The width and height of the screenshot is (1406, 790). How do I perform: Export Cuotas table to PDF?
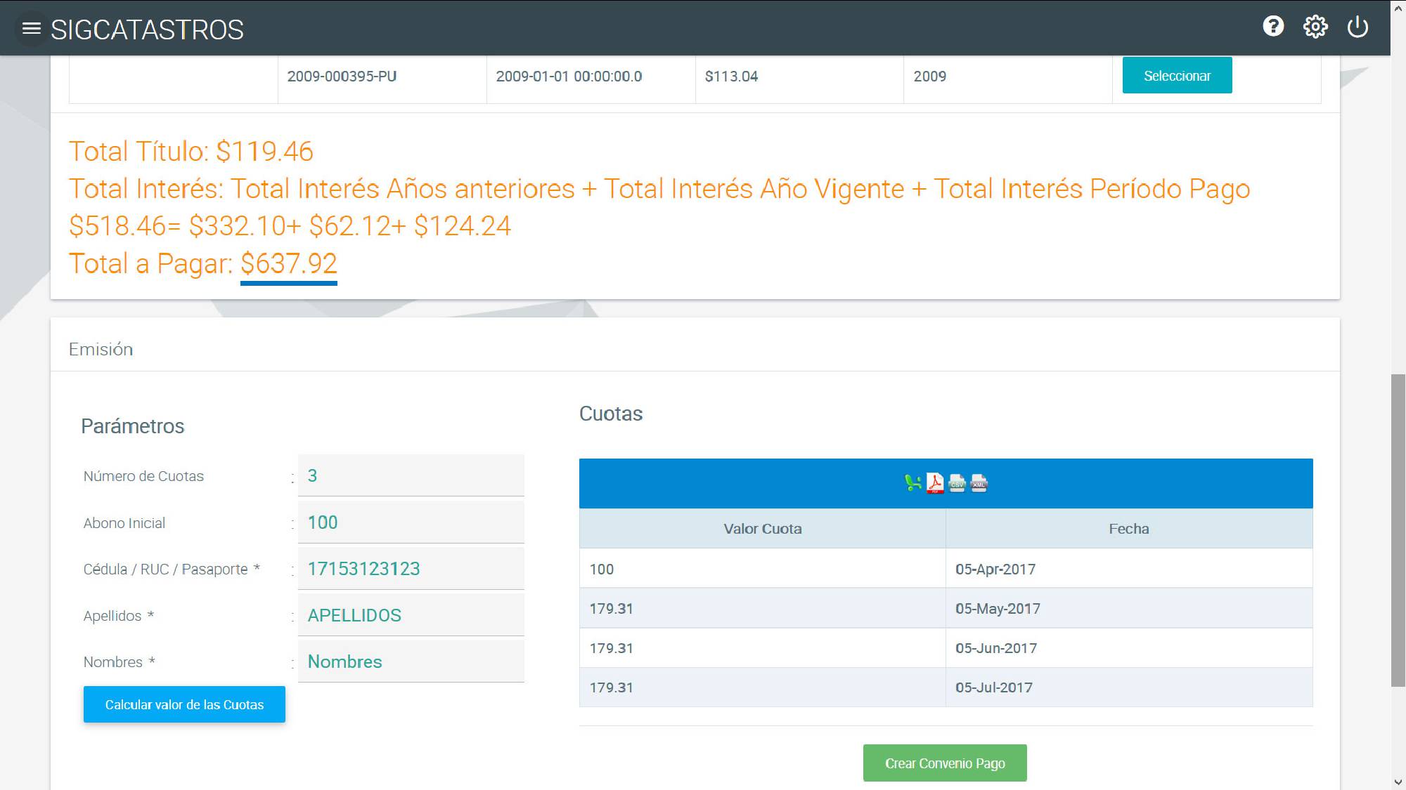click(x=935, y=483)
